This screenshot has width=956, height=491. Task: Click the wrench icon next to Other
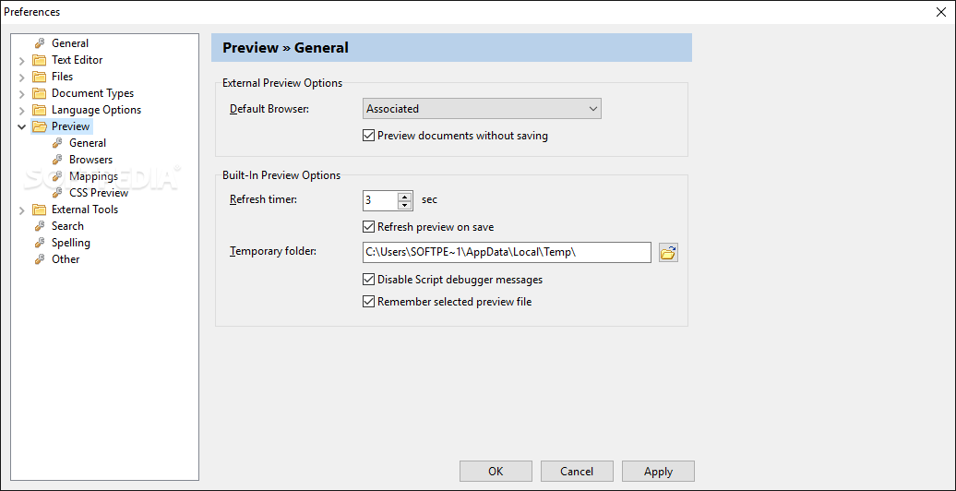(x=40, y=259)
